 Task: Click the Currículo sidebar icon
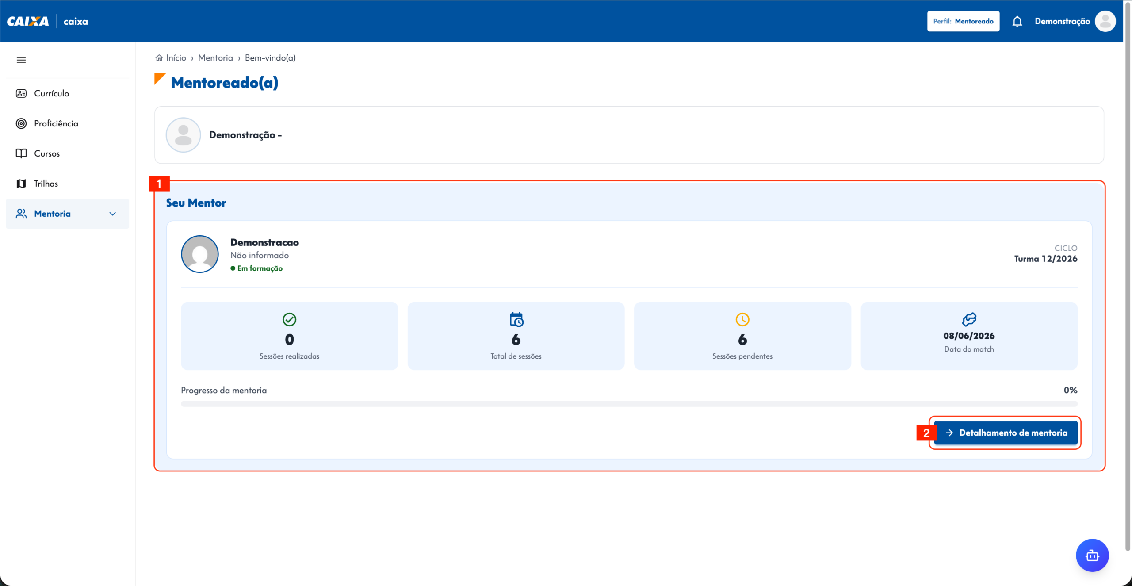[x=21, y=93]
